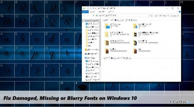
Task: Minimize the File Explorer window
Action: 167,8
